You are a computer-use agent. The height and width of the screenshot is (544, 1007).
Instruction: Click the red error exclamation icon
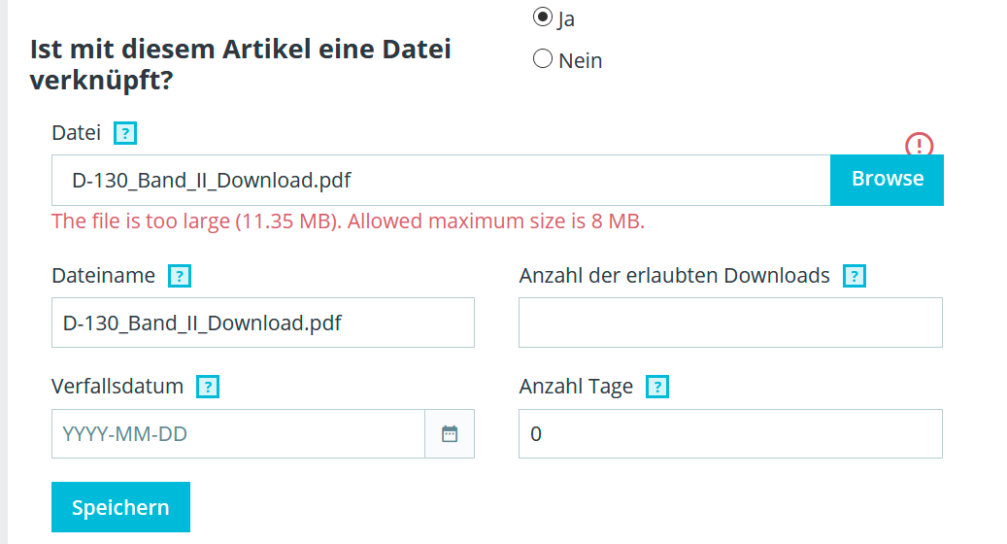[x=919, y=145]
